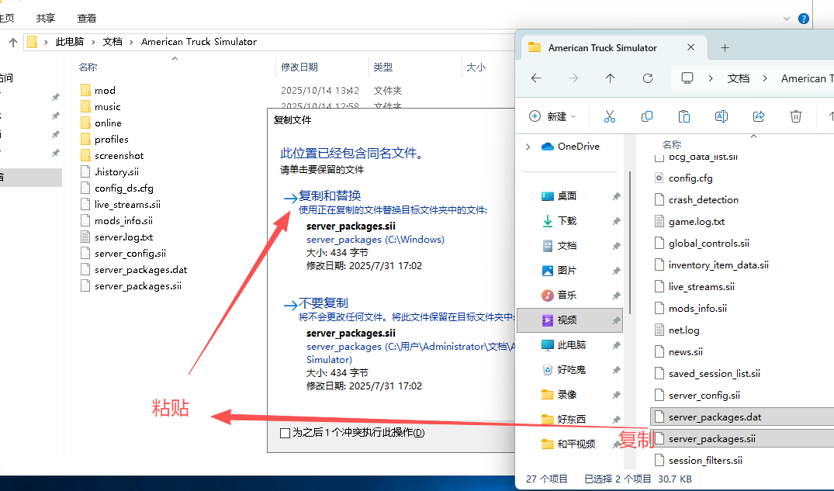Choose 复制和替换 option
Image resolution: width=834 pixels, height=491 pixels.
[x=330, y=195]
